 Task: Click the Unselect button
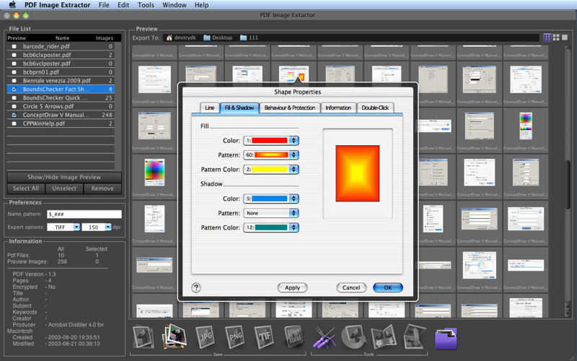pos(64,188)
